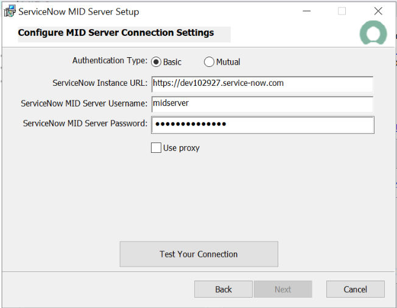Go Back to the previous setup step
The width and height of the screenshot is (397, 308).
coord(223,289)
